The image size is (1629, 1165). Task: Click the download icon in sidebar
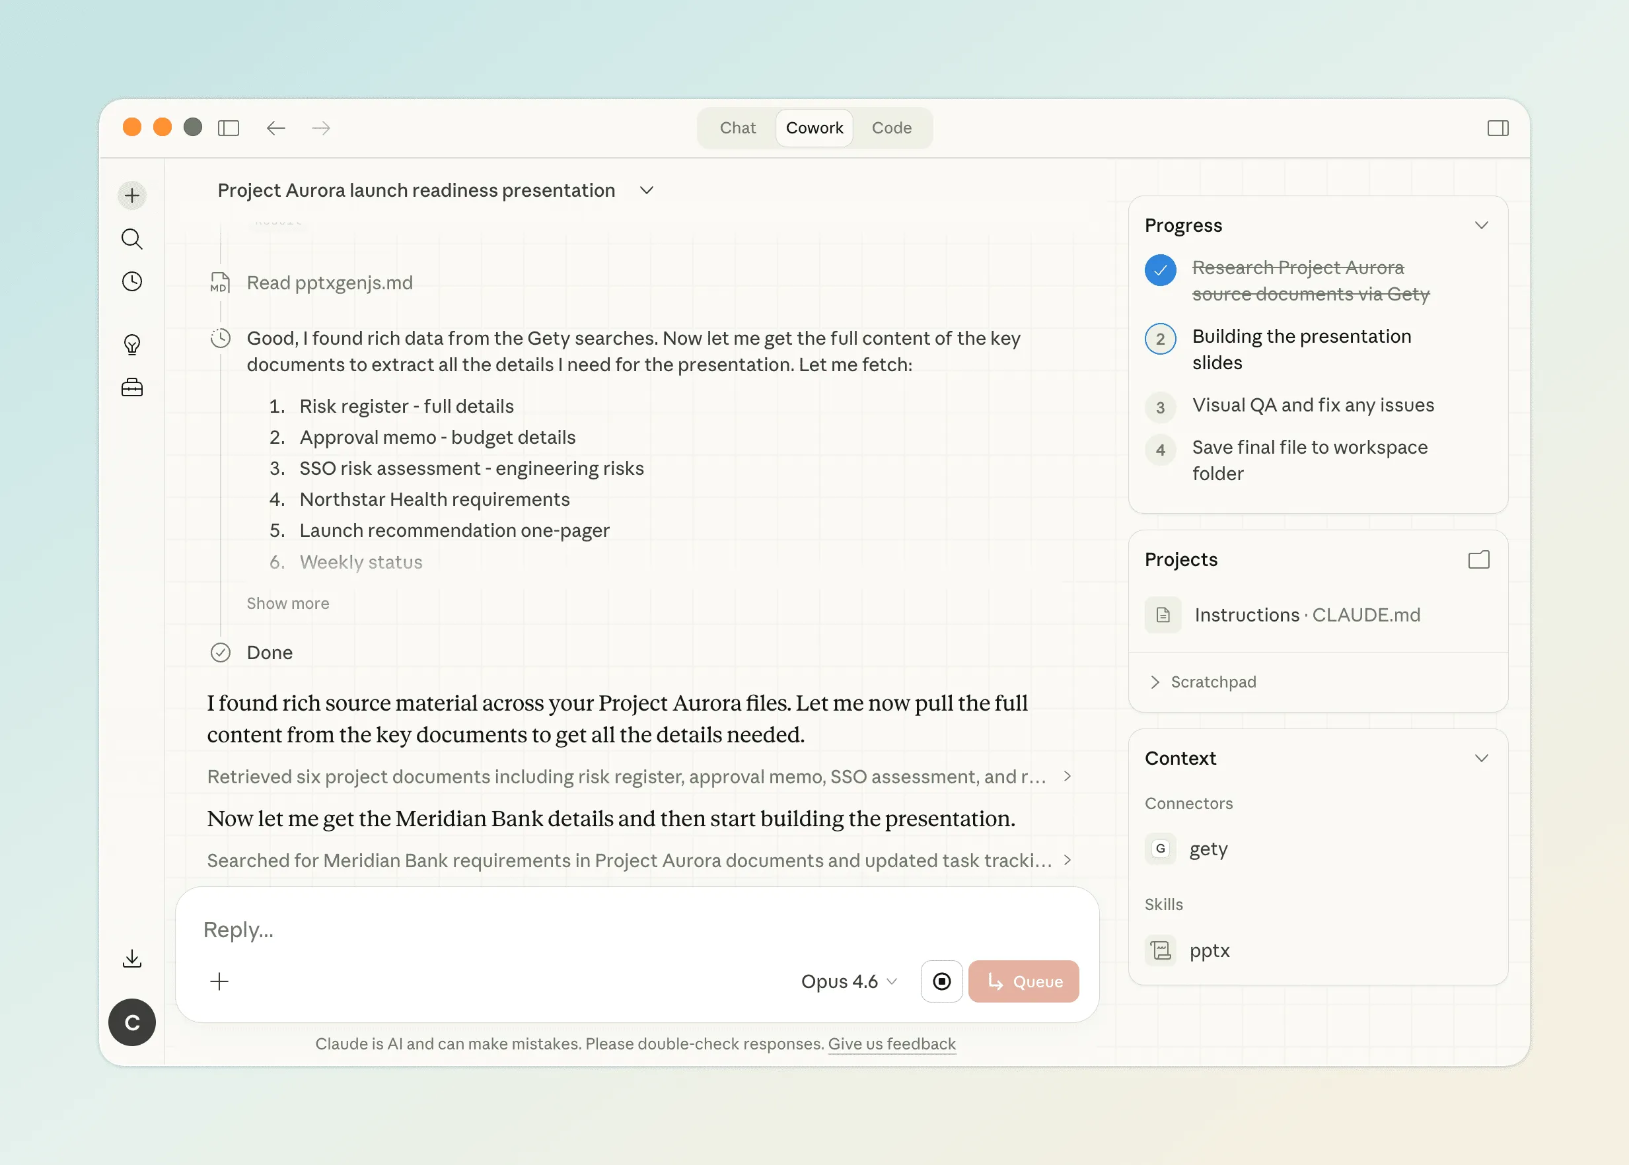[x=132, y=958]
